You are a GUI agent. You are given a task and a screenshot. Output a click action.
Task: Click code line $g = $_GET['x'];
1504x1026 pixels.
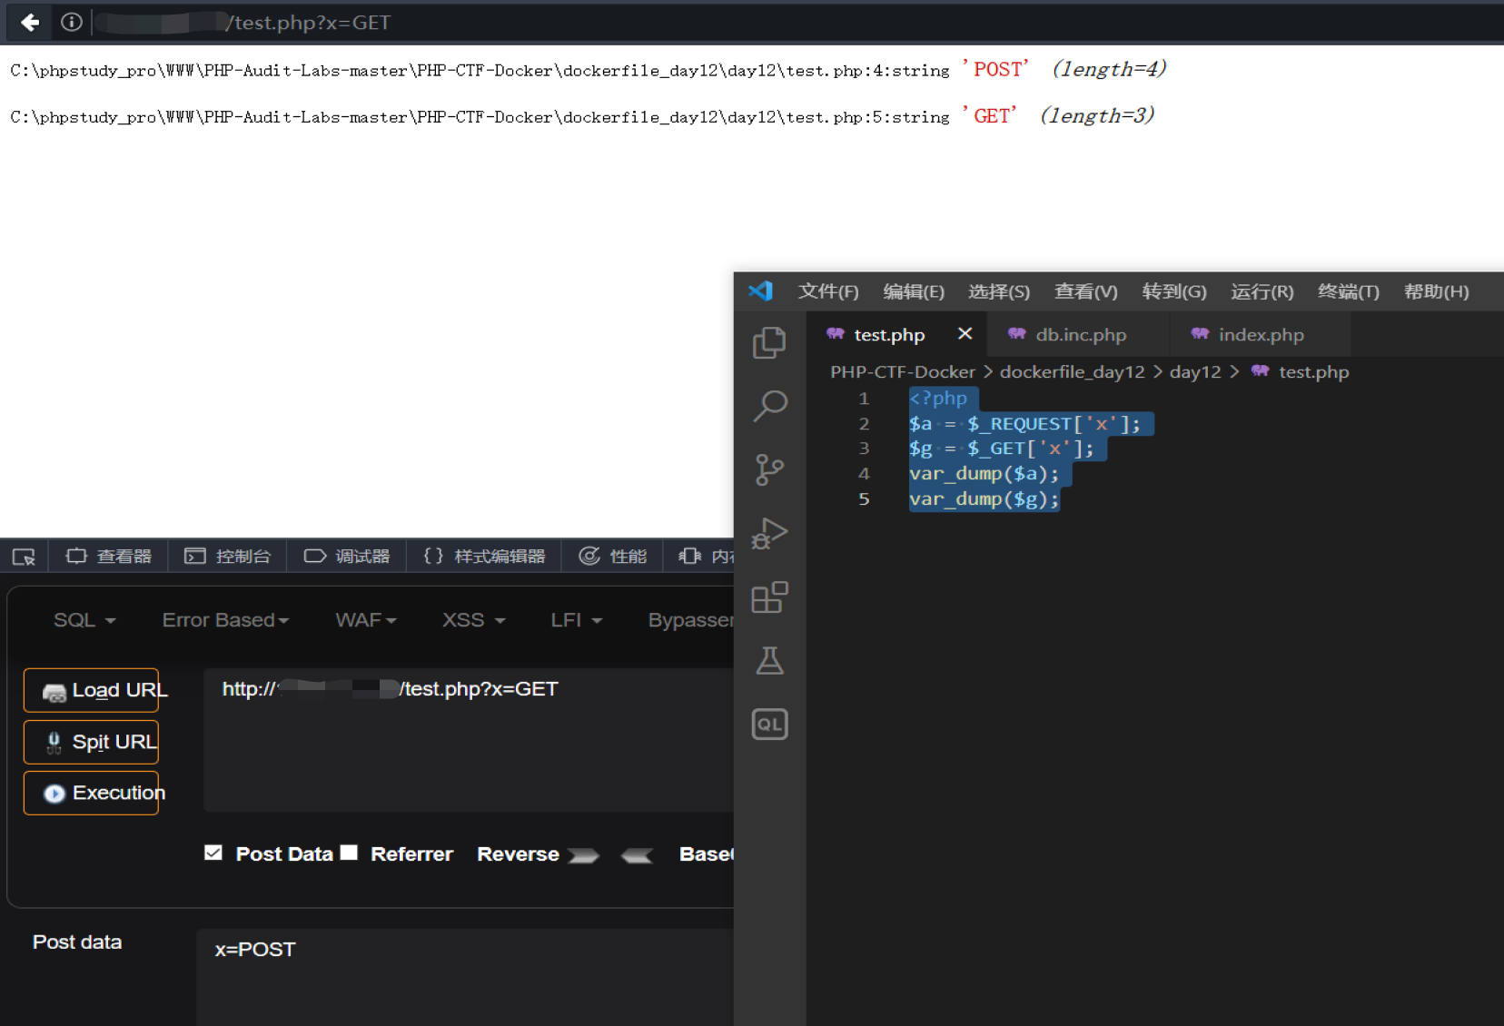click(1001, 448)
